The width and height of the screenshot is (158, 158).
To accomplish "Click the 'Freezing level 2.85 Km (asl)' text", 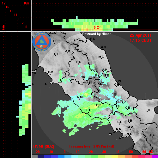I will (92, 146).
